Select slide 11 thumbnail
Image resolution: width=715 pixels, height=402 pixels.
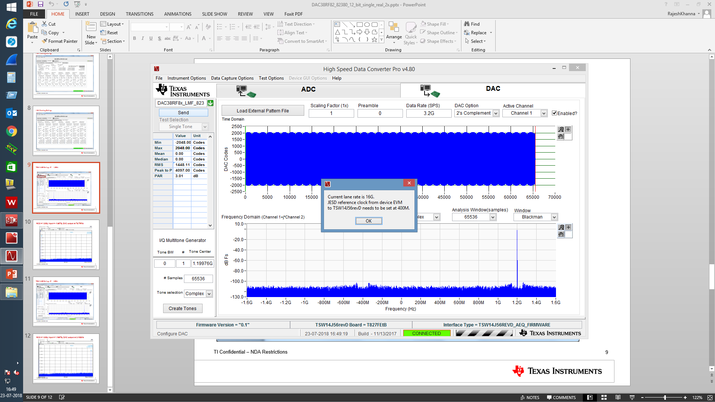pyautogui.click(x=66, y=301)
